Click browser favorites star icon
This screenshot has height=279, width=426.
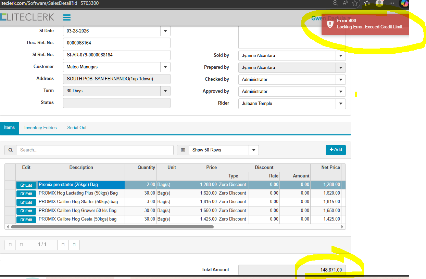coord(355,3)
